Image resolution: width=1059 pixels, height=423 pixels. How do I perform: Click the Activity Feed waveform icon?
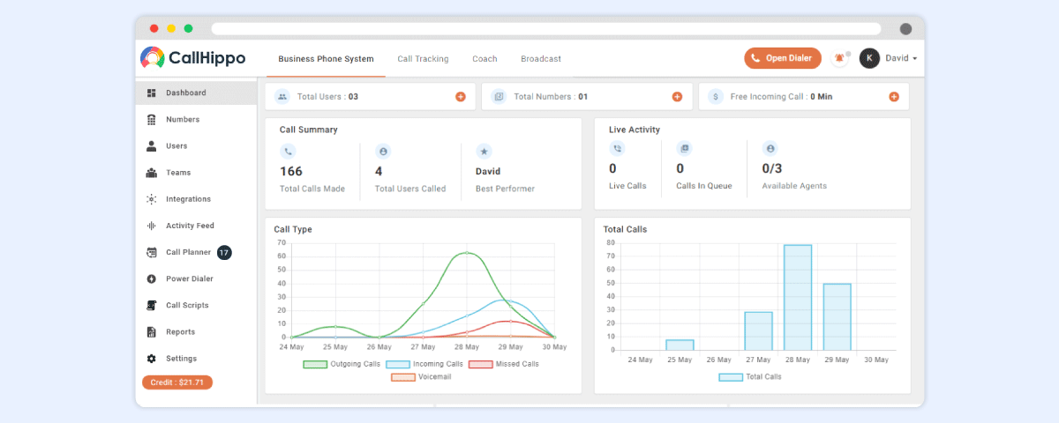(152, 226)
